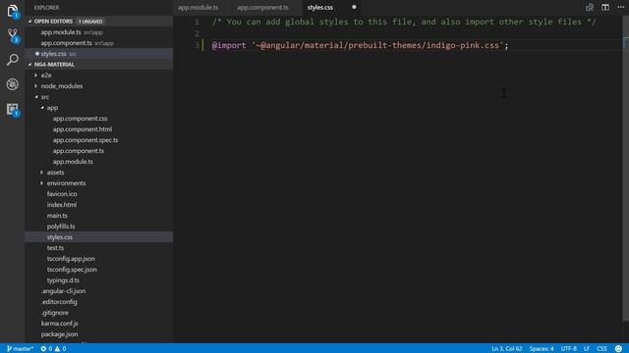
Task: Expand the assets folder
Action: point(42,173)
